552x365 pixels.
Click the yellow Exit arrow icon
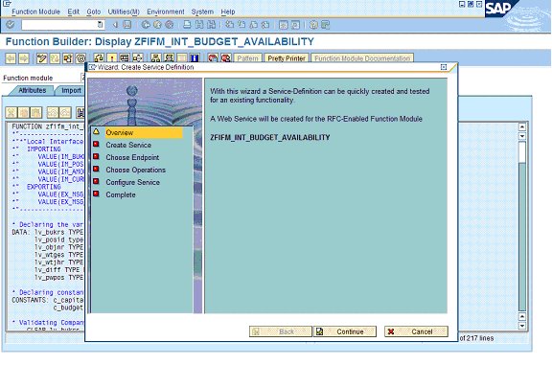pyautogui.click(x=157, y=25)
